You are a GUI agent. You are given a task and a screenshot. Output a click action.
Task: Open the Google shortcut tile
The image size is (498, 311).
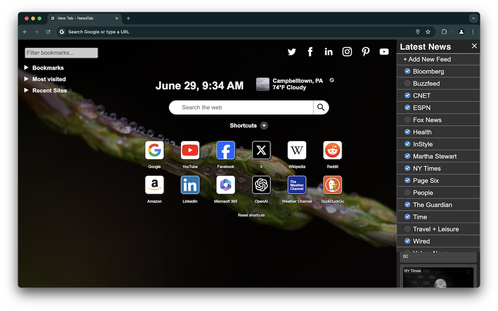154,150
